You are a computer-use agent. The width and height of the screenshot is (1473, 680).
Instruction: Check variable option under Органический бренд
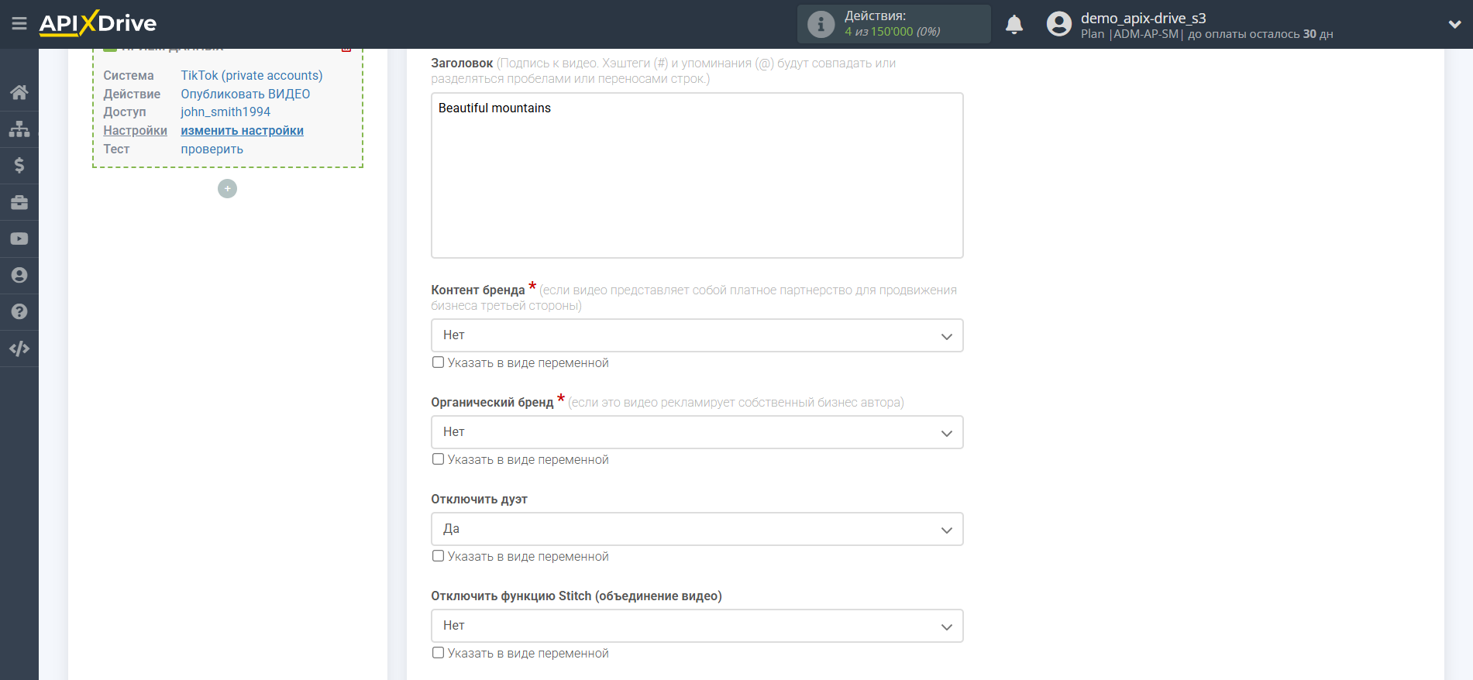click(438, 459)
